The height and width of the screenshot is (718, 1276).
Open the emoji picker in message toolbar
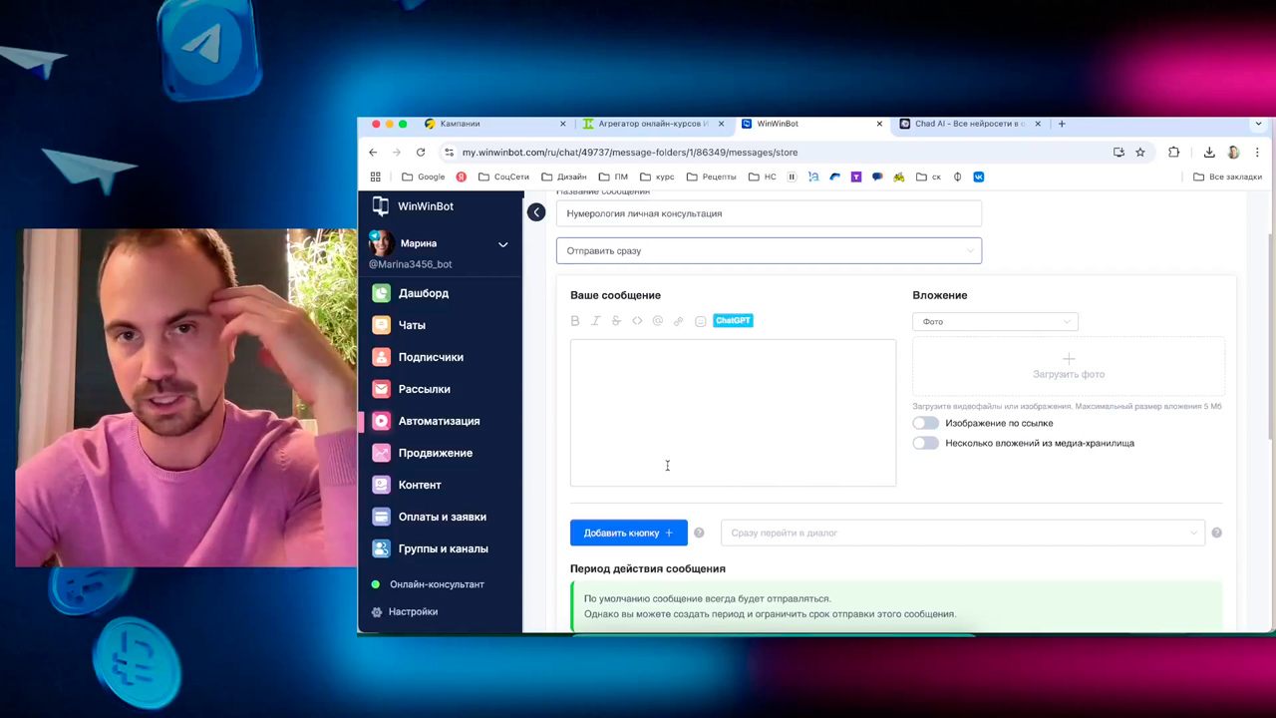pyautogui.click(x=700, y=321)
